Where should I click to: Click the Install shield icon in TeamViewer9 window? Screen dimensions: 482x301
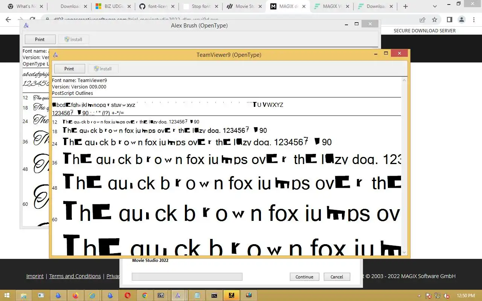pyautogui.click(x=96, y=69)
